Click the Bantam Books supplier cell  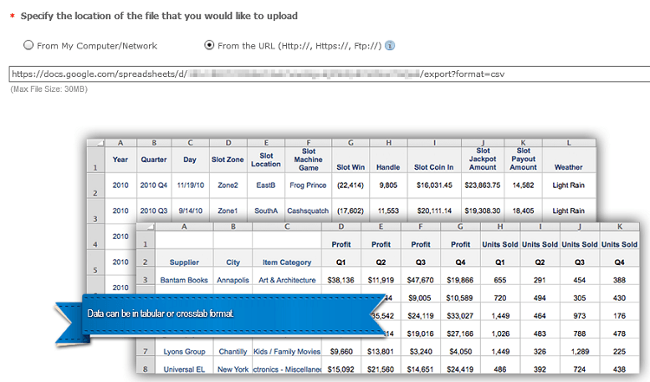pyautogui.click(x=184, y=281)
